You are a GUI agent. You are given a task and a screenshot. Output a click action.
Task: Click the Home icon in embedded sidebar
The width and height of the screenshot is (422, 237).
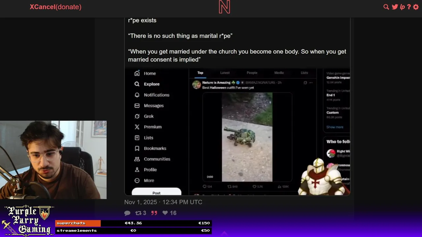click(137, 73)
